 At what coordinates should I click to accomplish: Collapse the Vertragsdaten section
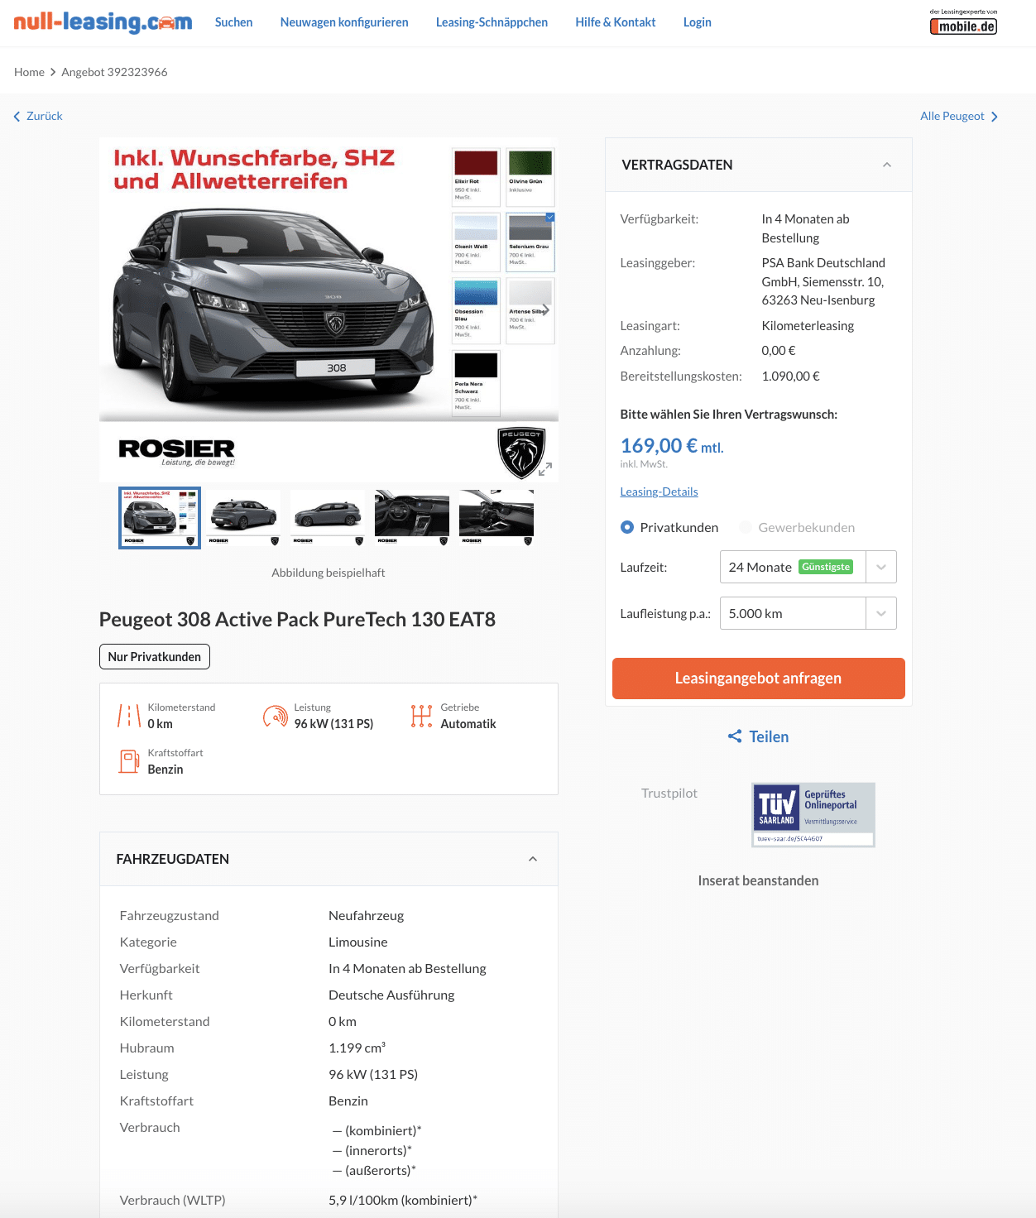coord(887,165)
